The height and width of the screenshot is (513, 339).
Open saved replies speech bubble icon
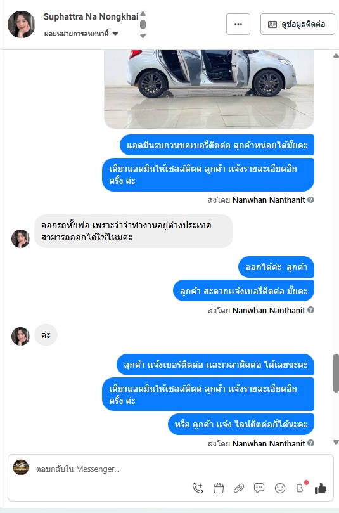pos(259,488)
